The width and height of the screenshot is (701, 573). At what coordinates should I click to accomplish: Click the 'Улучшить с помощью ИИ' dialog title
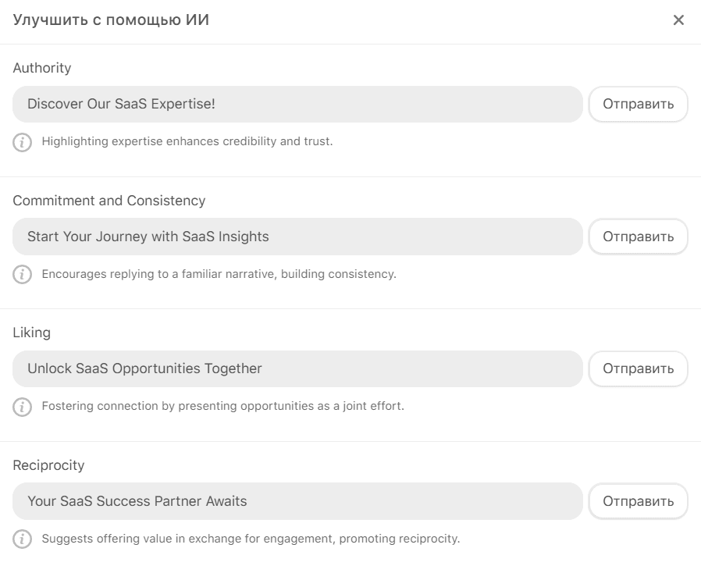pyautogui.click(x=111, y=20)
